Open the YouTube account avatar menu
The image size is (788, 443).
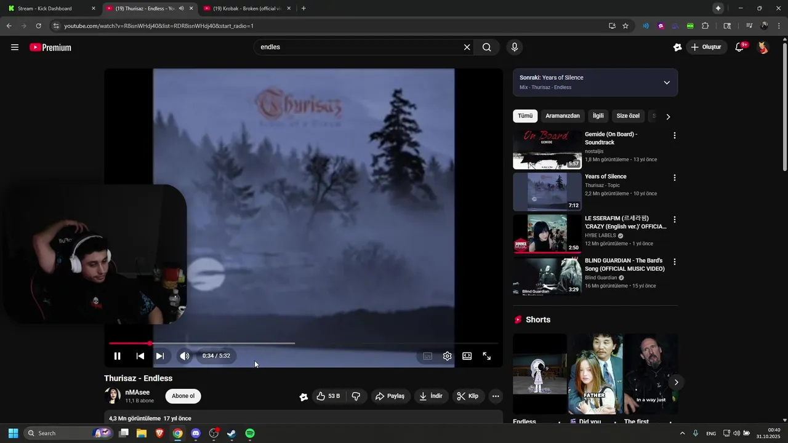(763, 47)
